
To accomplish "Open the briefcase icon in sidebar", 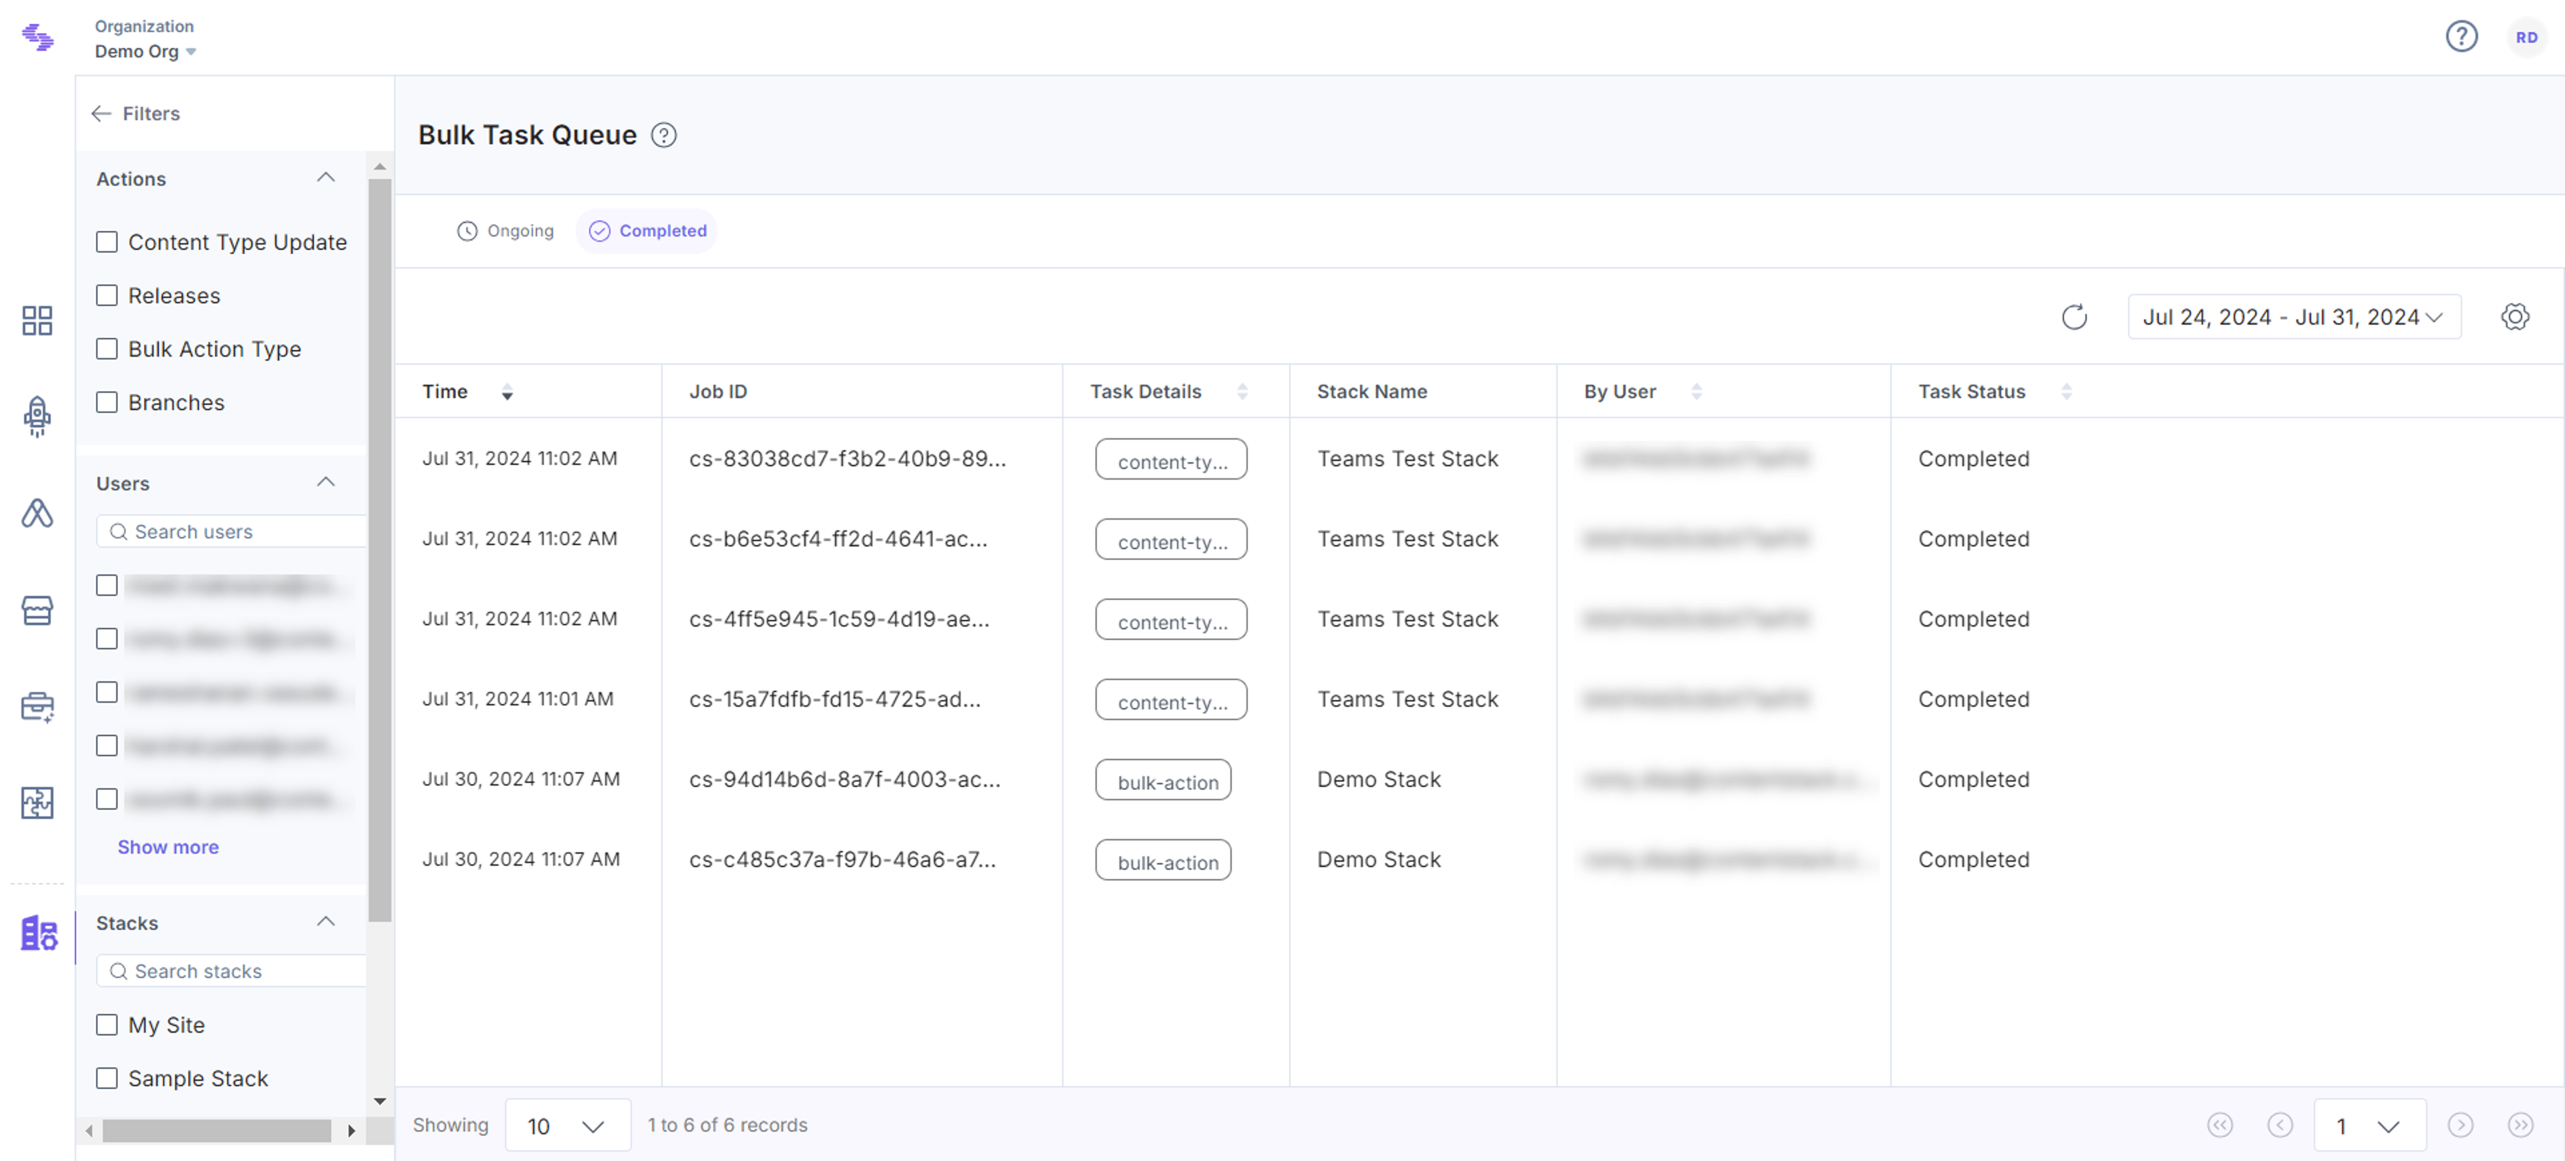I will point(37,706).
